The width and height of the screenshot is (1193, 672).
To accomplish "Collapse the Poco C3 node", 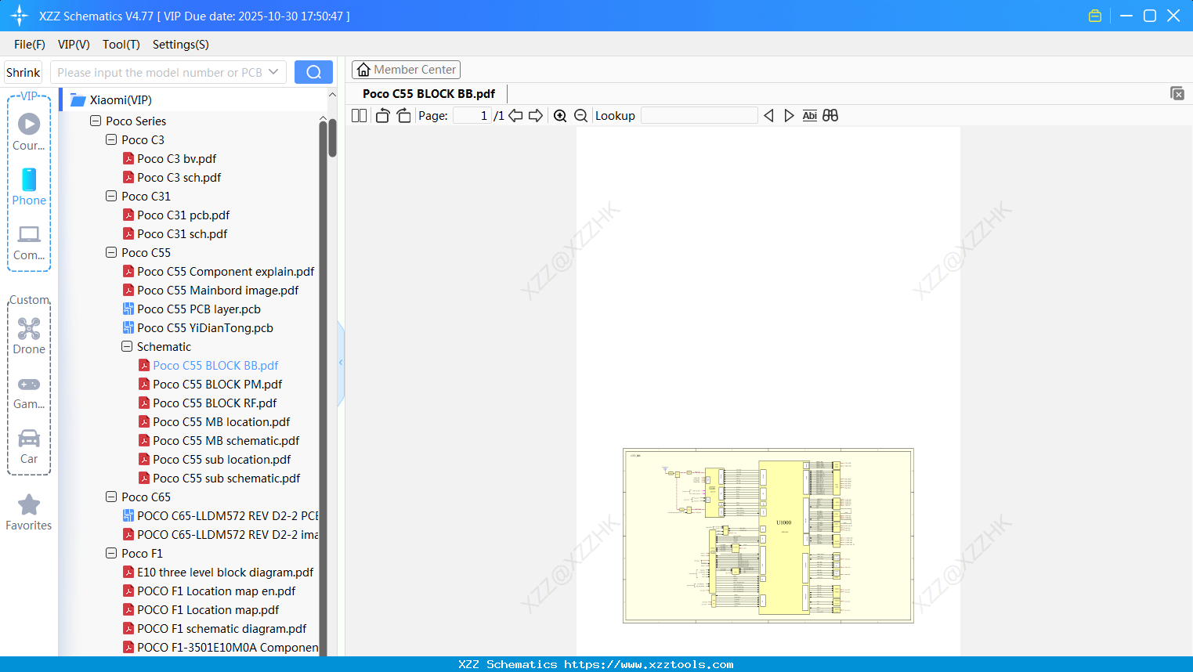I will pos(111,140).
